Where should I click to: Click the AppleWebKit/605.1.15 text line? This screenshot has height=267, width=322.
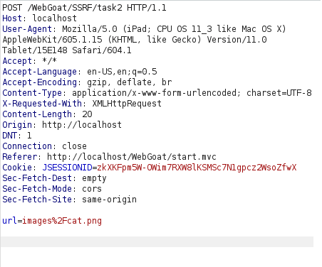pos(135,40)
